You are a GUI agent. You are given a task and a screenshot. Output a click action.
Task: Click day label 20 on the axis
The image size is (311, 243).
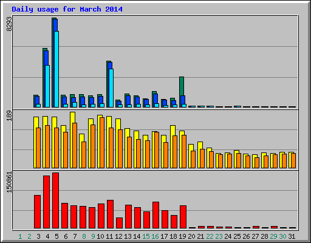[x=191, y=236]
